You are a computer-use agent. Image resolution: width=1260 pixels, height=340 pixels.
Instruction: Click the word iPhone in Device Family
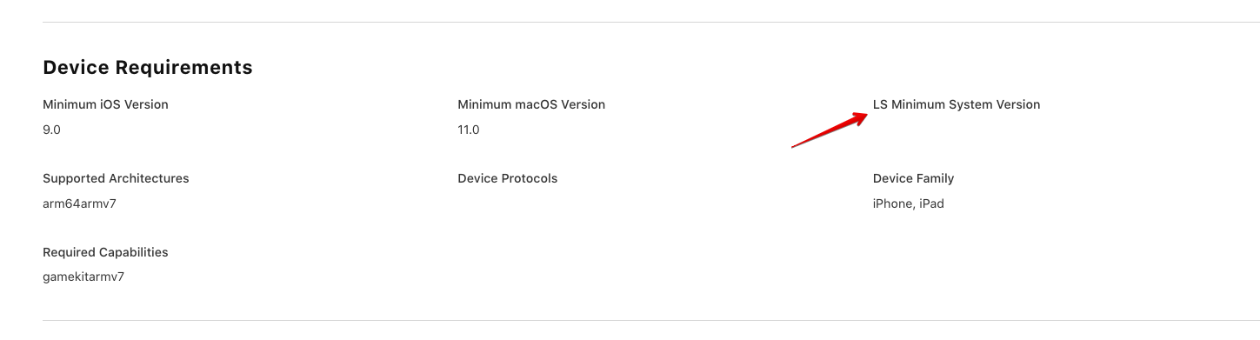pos(892,203)
